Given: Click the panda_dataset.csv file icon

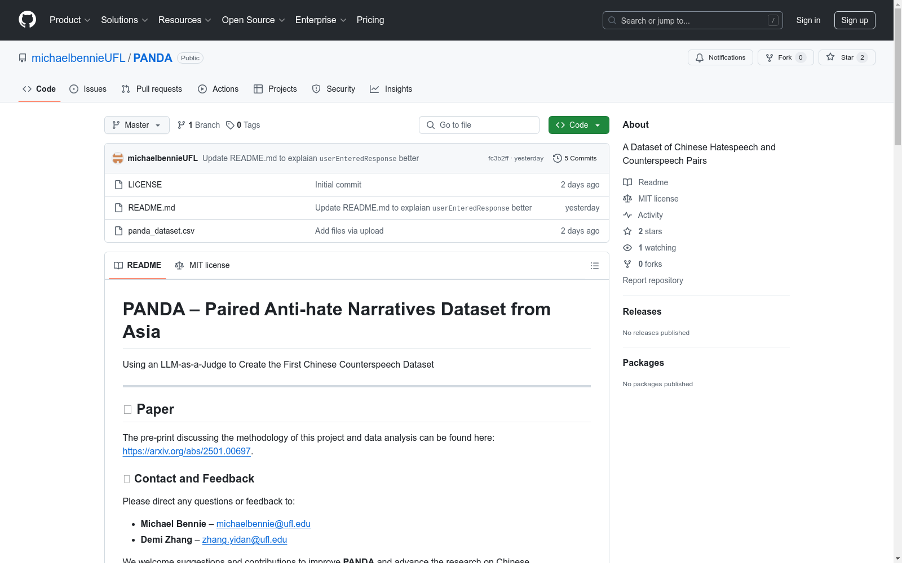Looking at the screenshot, I should coord(118,231).
